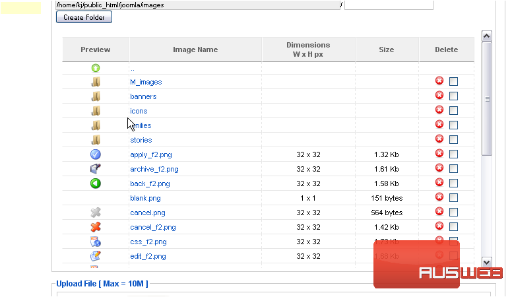
Task: Click the '151 bytes' size cell
Action: pyautogui.click(x=387, y=198)
